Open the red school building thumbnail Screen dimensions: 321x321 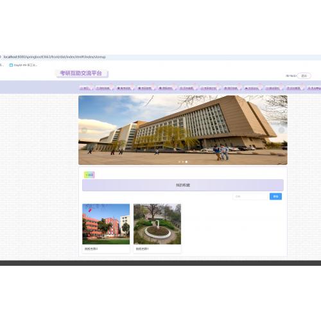106,224
